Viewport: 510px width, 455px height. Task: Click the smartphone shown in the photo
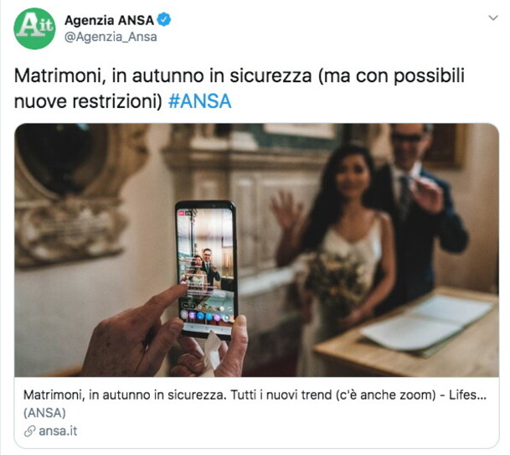tap(206, 270)
